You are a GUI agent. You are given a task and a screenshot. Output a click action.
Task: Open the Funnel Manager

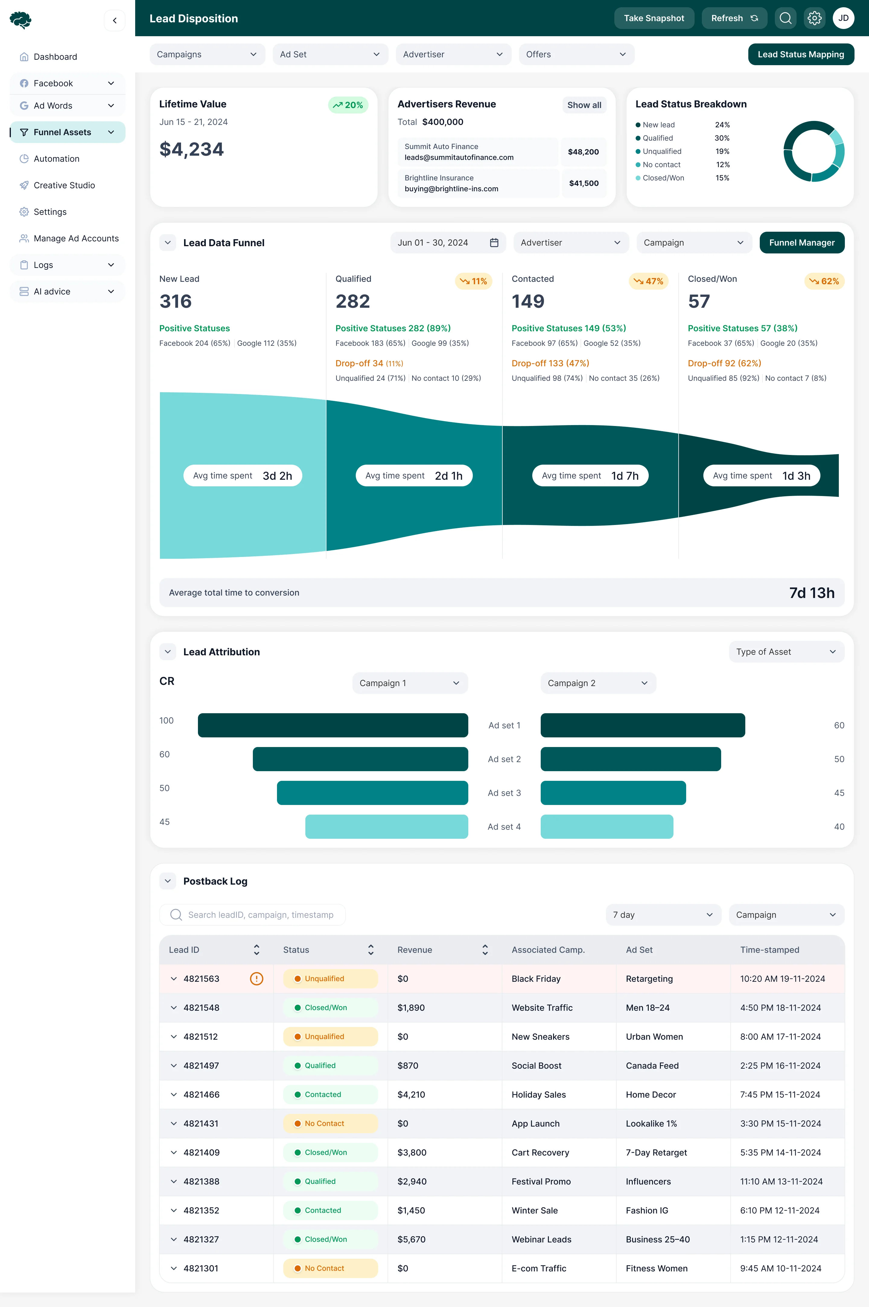coord(801,243)
